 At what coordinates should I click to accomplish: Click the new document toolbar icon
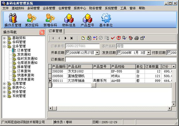tap(83, 38)
